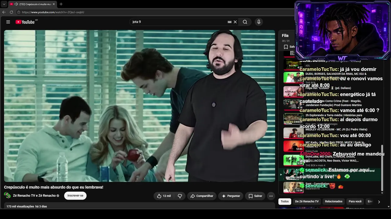Image resolution: width=391 pixels, height=219 pixels.
Task: Start voice search with the microphone
Action: [x=259, y=22]
